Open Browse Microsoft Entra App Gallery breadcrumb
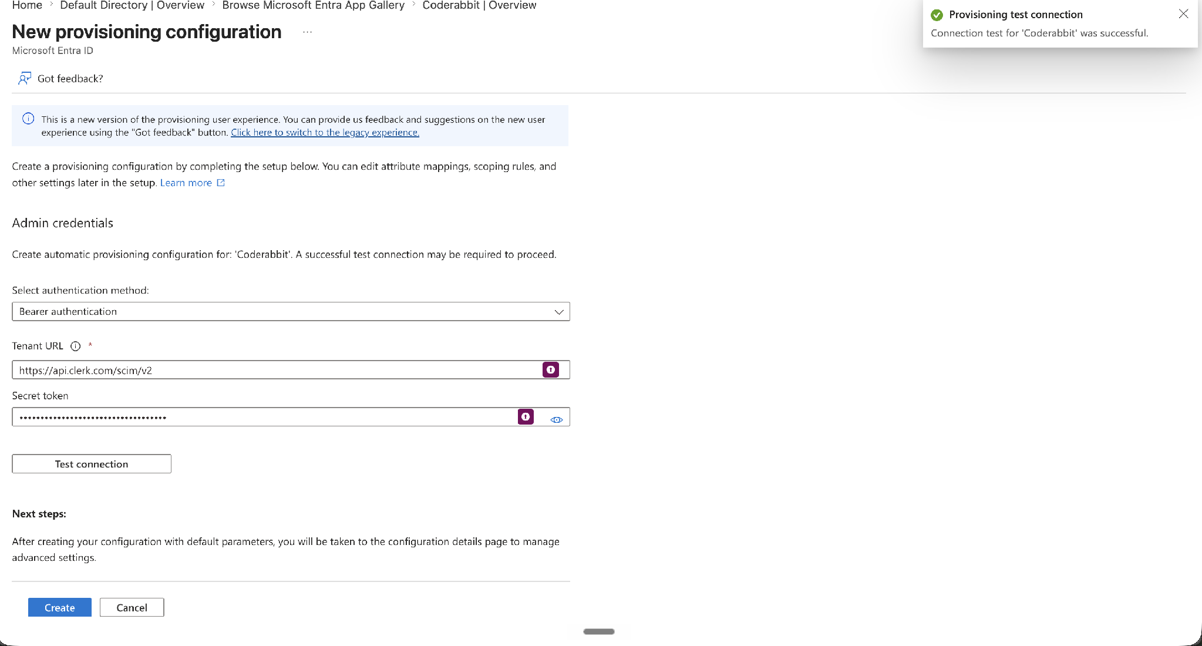 313,5
